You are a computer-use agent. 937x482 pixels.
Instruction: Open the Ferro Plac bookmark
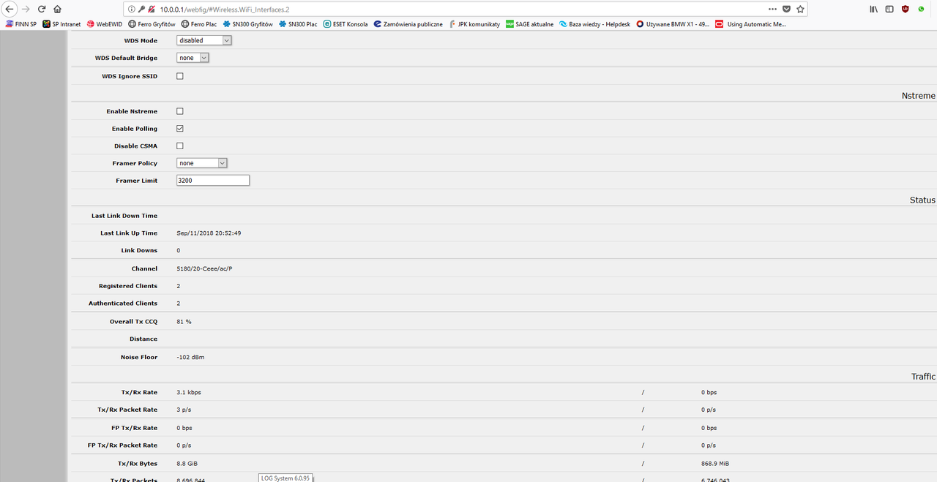pyautogui.click(x=198, y=24)
